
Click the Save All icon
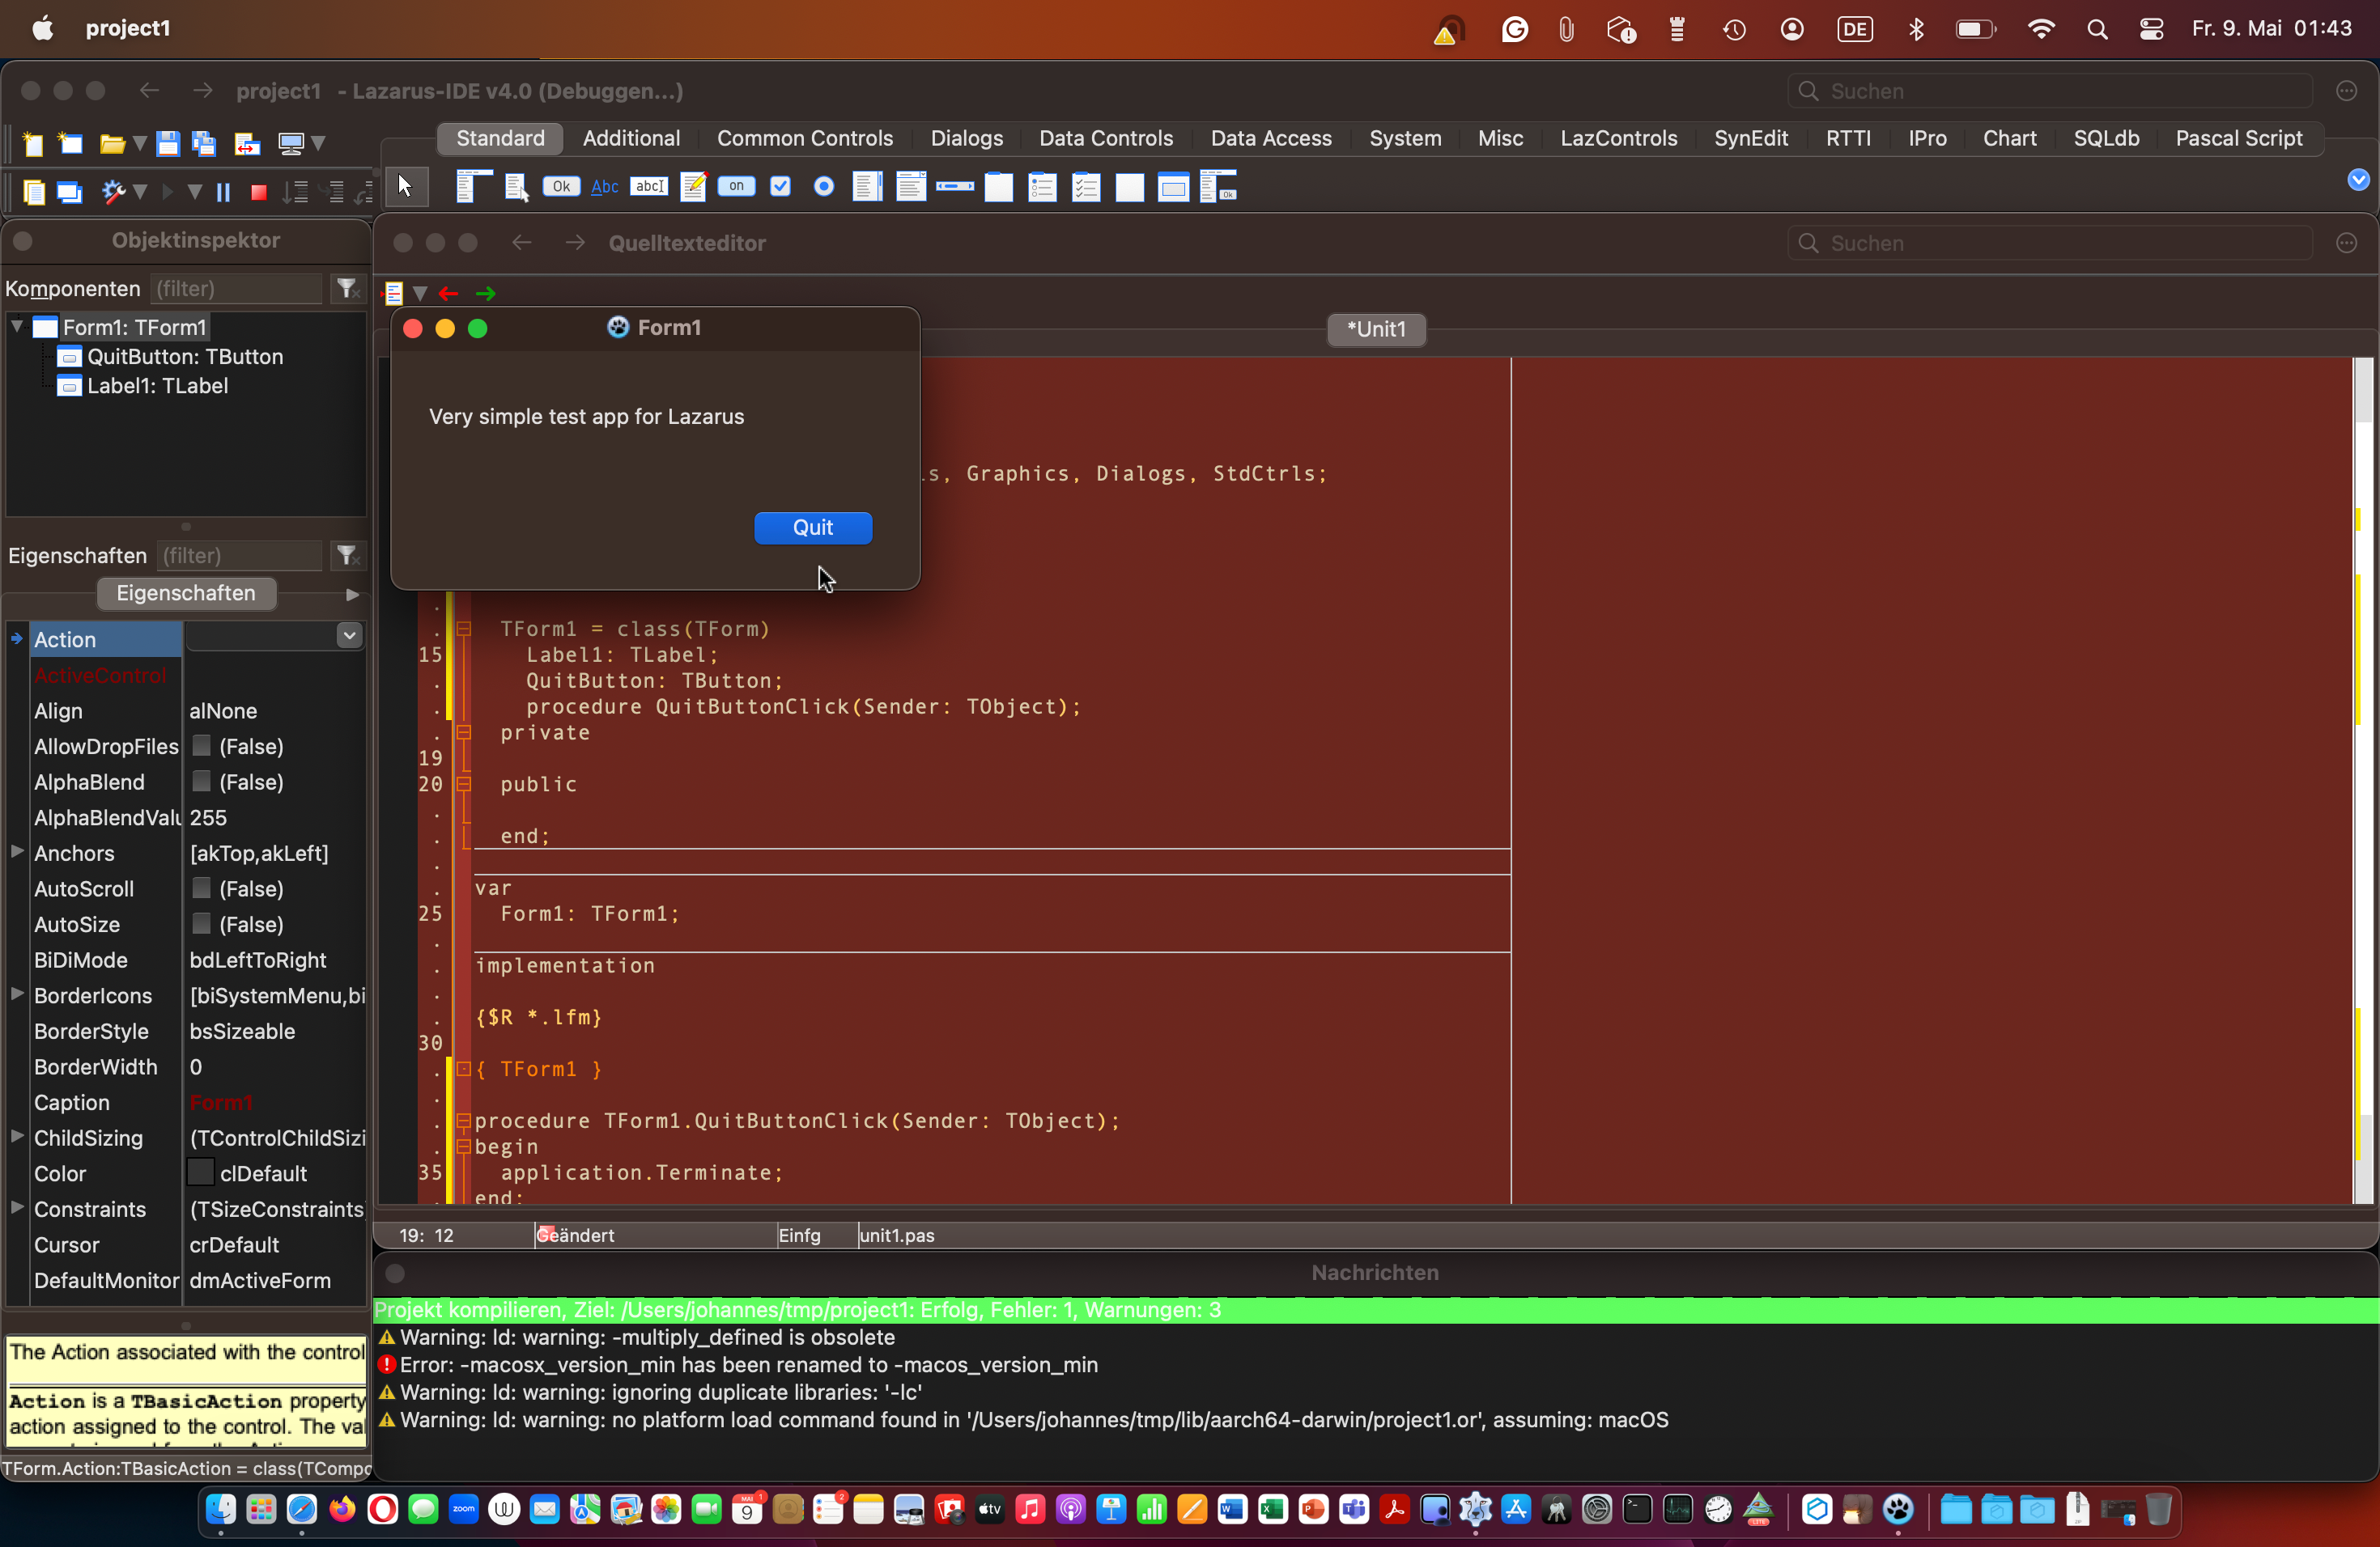[204, 143]
